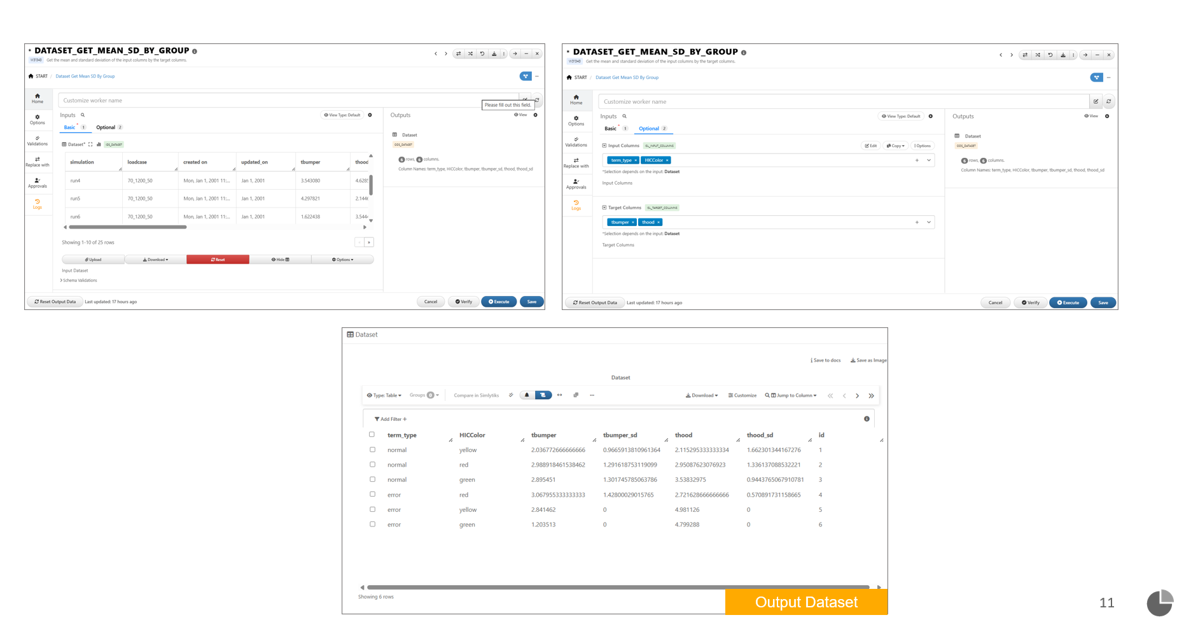Toggle the bell switch in the output dataset toolbar

[527, 395]
